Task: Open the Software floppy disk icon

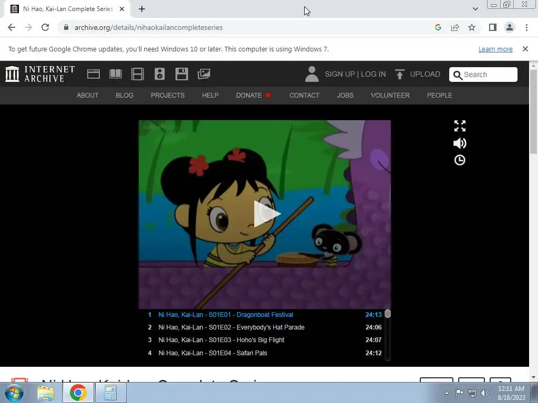Action: [181, 74]
